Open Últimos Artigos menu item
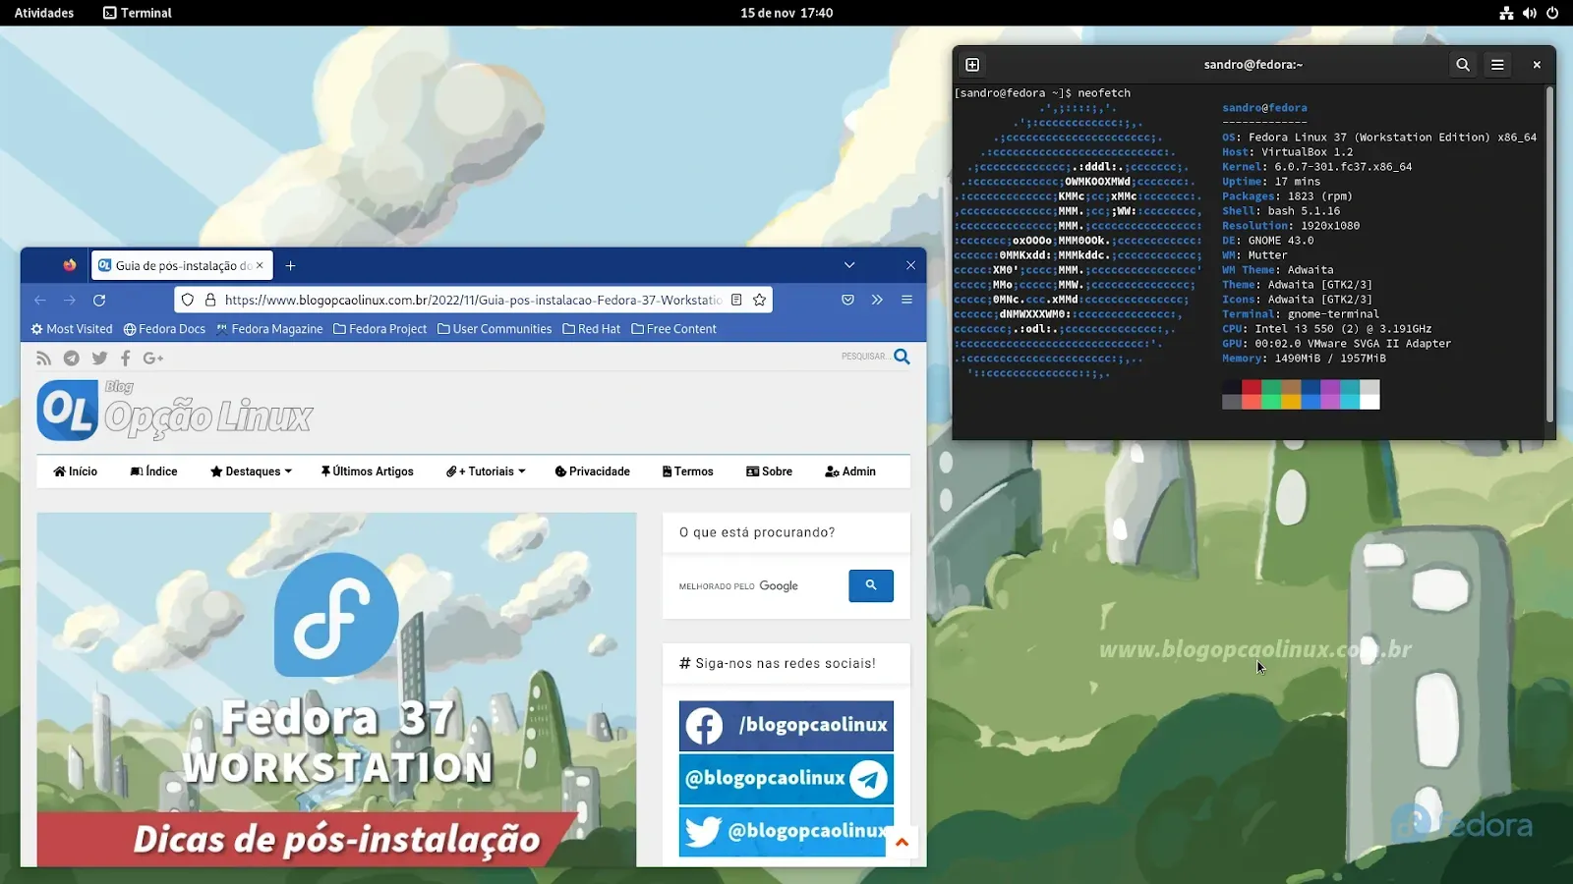 [x=367, y=471]
